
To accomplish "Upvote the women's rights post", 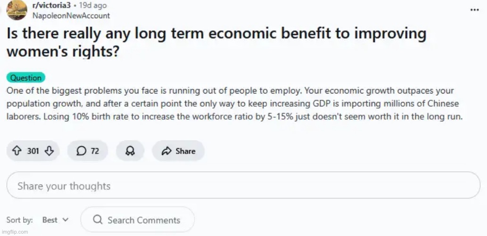I will (18, 151).
